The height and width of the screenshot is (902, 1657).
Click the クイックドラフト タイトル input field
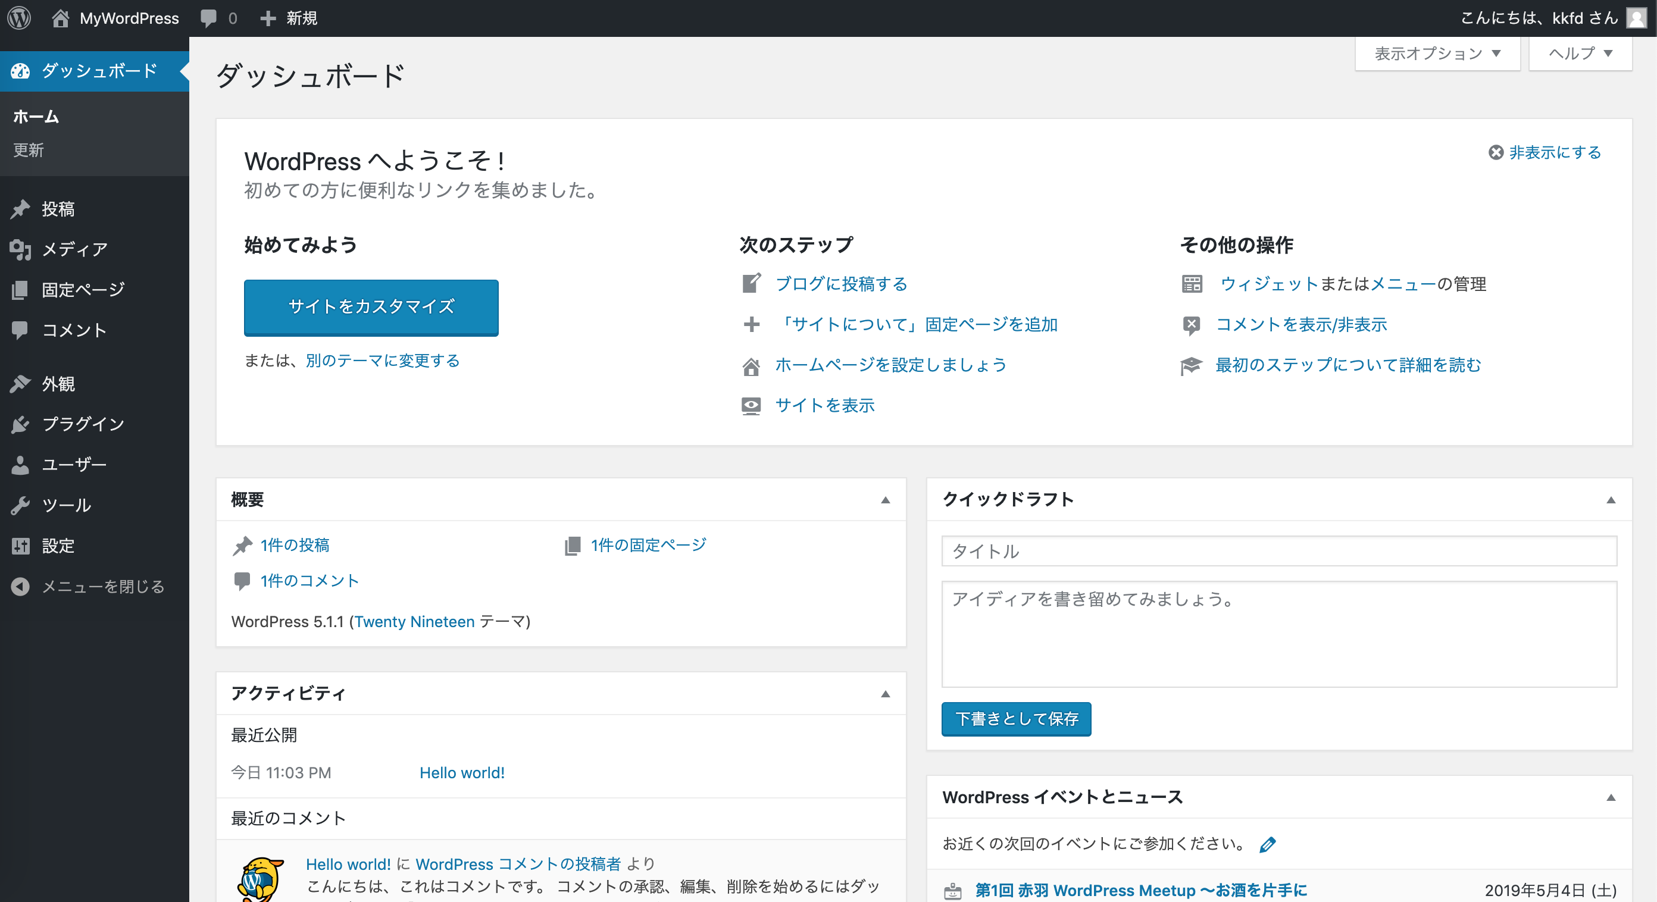pos(1279,551)
